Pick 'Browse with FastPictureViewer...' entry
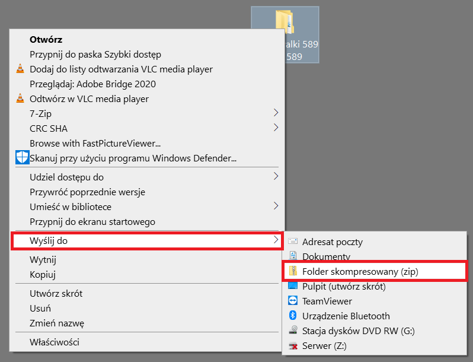Screen dimensions: 473x362 (x=95, y=143)
